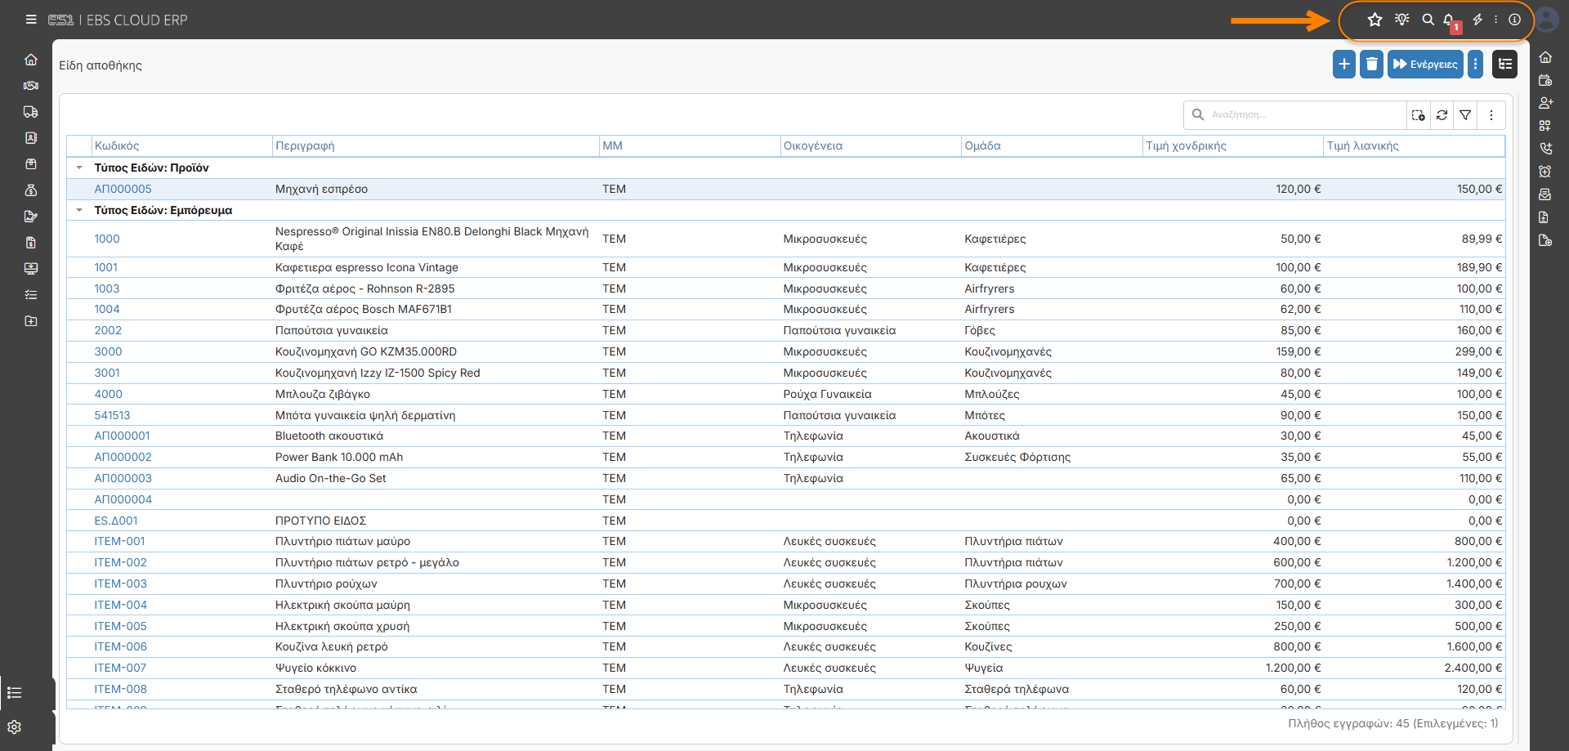Open the add-folder icon in left sidebar

tap(31, 321)
